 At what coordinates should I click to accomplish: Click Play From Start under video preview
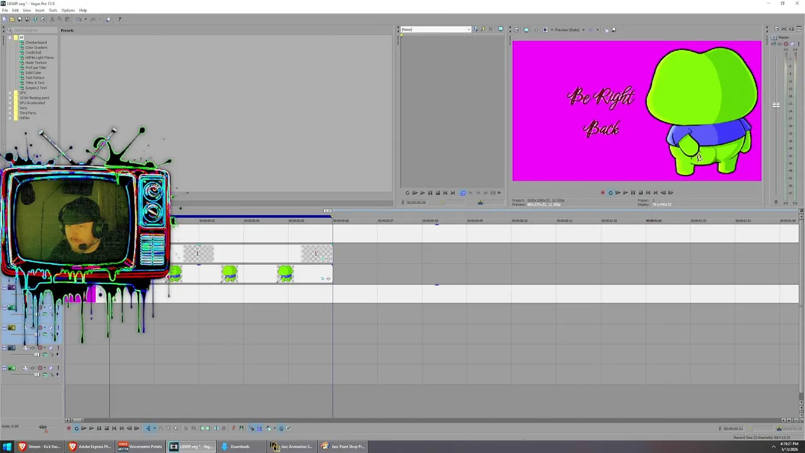click(x=618, y=193)
